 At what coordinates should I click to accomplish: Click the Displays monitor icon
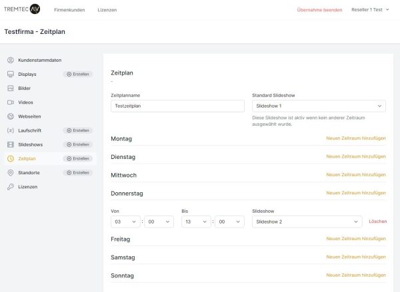pyautogui.click(x=11, y=74)
